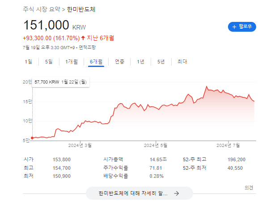Image resolution: width=266 pixels, height=201 pixels.
Task: Click the red up arrow beside the change
Action: [x=83, y=38]
